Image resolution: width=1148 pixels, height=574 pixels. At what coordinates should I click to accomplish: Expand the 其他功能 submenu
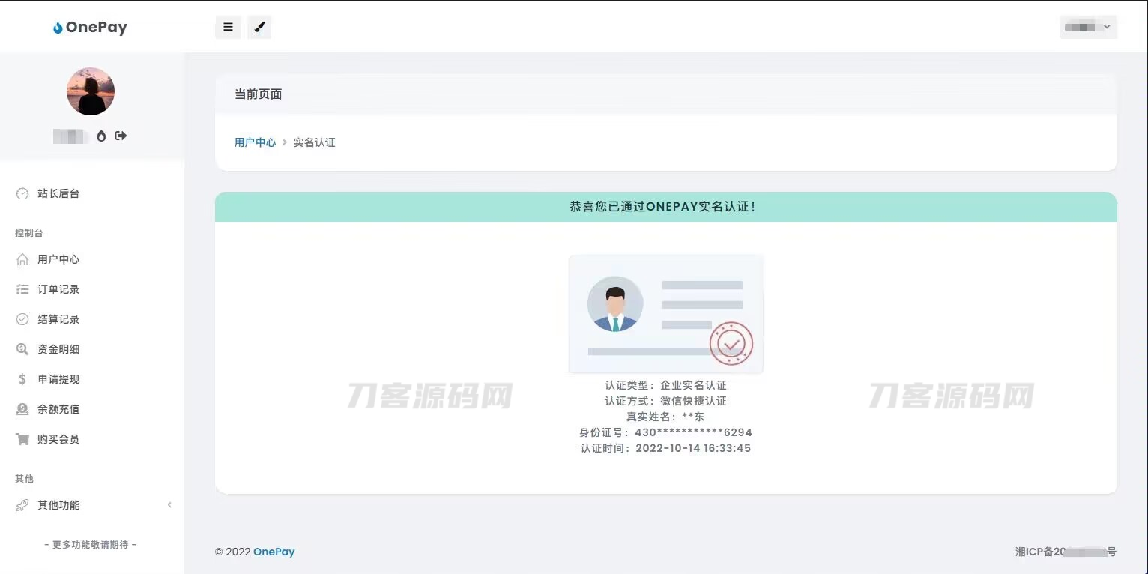[x=58, y=505]
